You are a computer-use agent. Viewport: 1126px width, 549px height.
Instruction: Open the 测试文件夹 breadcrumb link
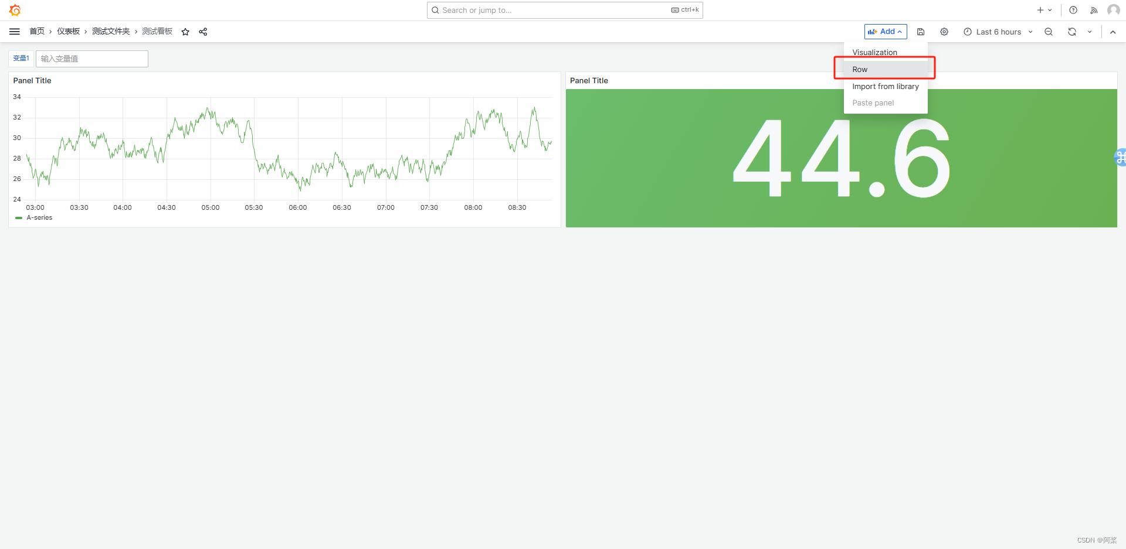(x=111, y=32)
